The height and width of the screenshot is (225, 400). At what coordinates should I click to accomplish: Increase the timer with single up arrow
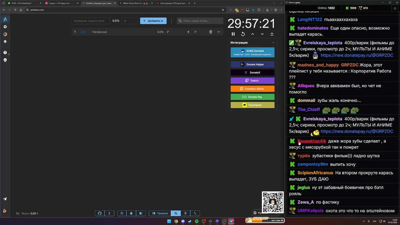252,34
